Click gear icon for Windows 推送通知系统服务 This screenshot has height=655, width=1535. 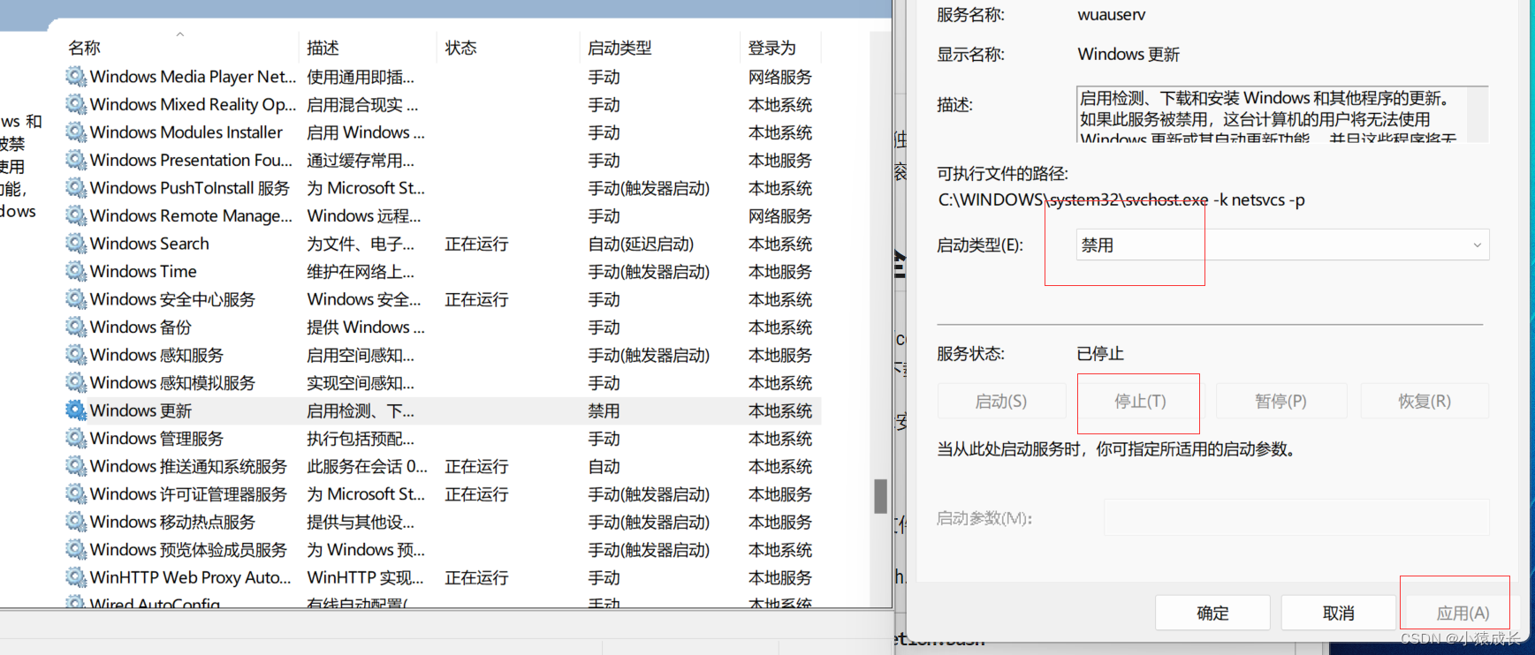tap(76, 466)
